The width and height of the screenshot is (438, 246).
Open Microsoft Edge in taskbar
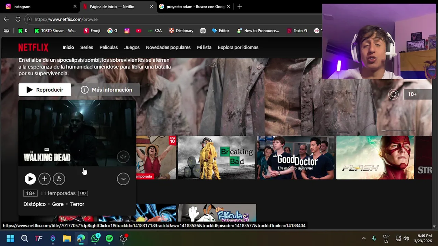click(81, 238)
